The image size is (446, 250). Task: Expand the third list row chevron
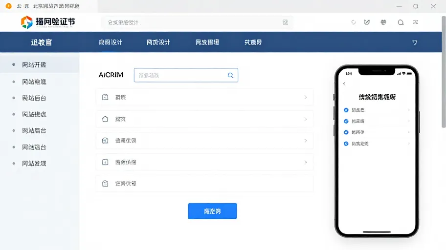click(x=306, y=141)
